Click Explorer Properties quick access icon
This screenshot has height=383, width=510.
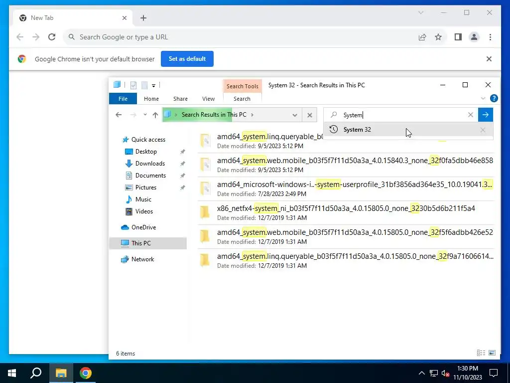(x=133, y=85)
